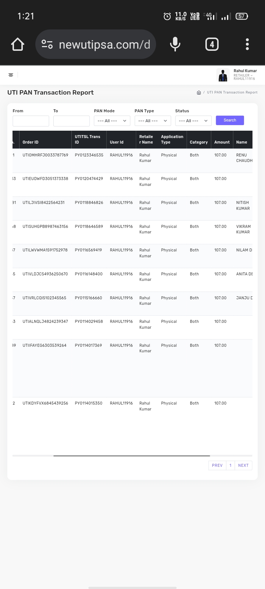265x589 pixels.
Task: Tap the browser address bar URL
Action: coord(105,45)
